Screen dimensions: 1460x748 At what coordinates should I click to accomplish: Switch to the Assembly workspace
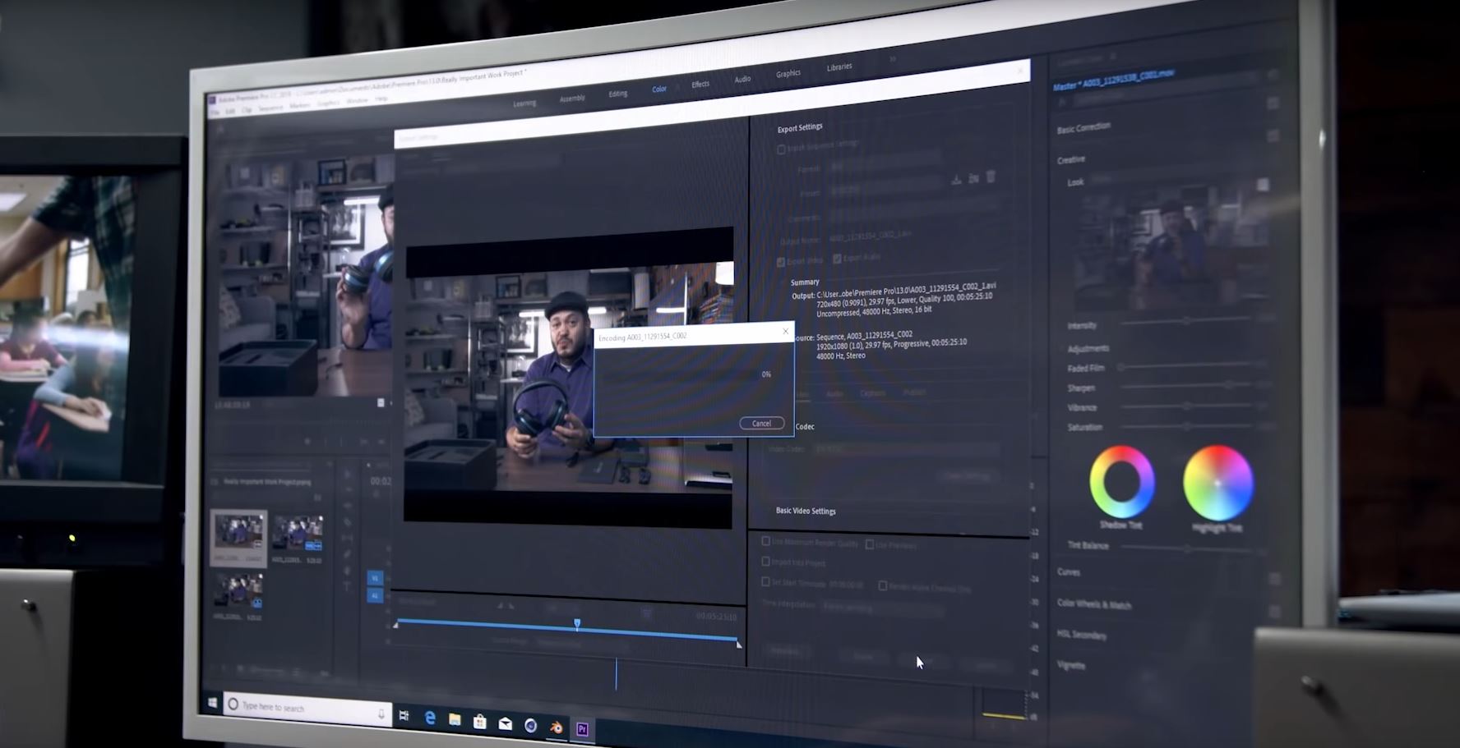tap(572, 99)
